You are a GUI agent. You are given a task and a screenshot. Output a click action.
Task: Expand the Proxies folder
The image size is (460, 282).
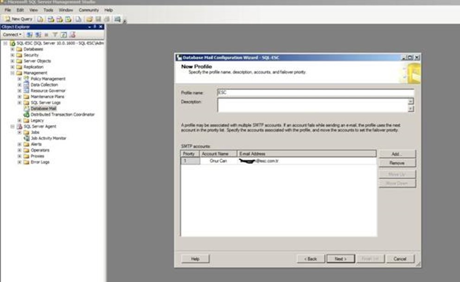tap(19, 156)
